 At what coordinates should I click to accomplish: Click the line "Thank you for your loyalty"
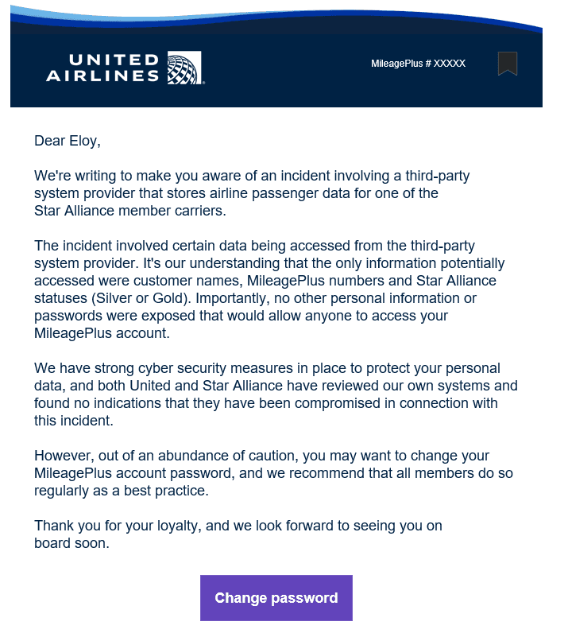(238, 526)
